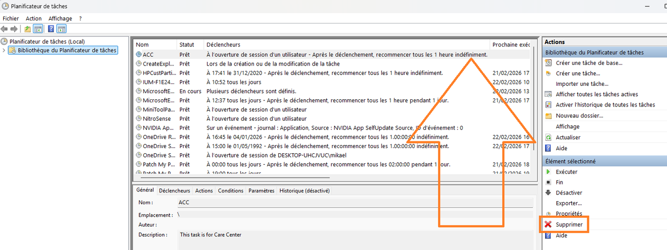The width and height of the screenshot is (667, 250).
Task: Click Importer une tâche... action
Action: click(582, 84)
